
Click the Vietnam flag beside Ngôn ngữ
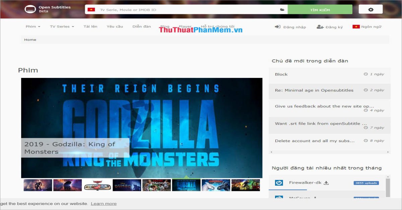tap(356, 27)
